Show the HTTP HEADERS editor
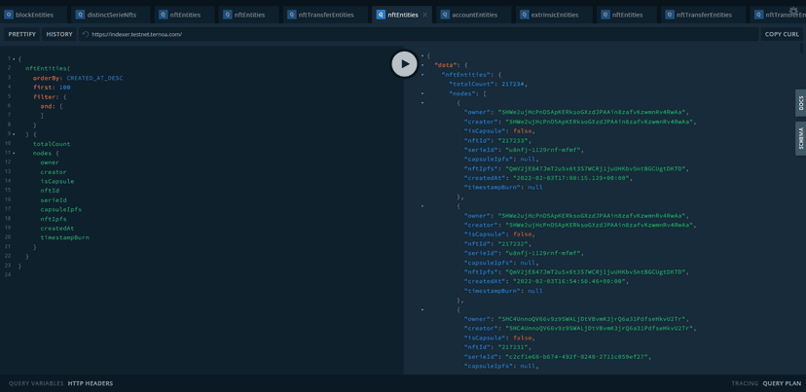Screen dimensions: 806x392 coord(91,383)
